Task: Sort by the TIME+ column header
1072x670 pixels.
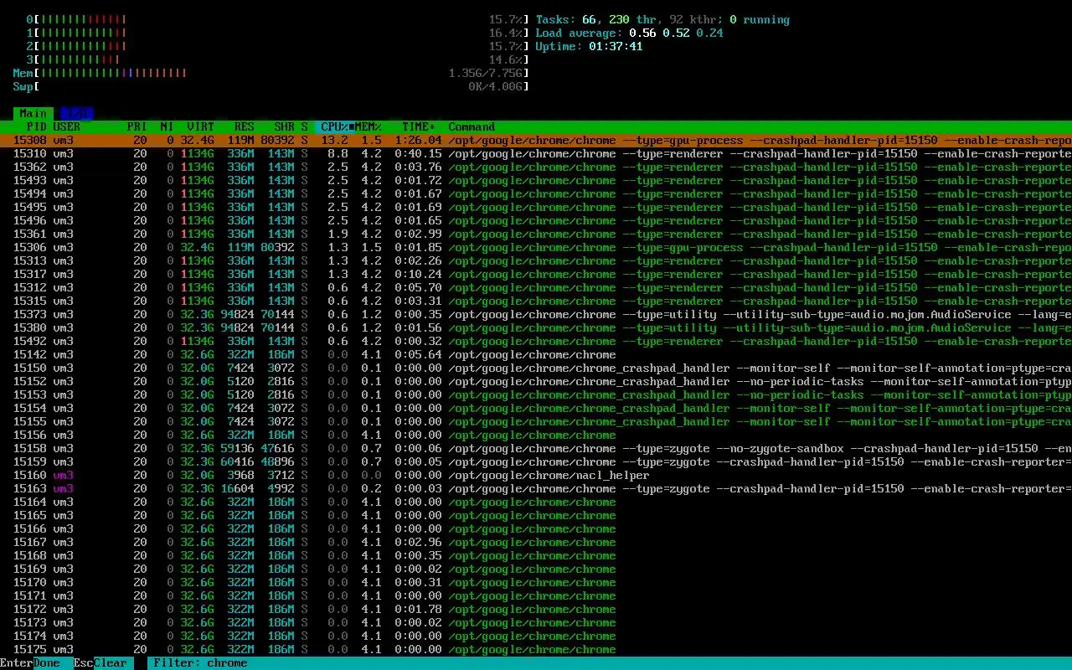Action: [419, 126]
